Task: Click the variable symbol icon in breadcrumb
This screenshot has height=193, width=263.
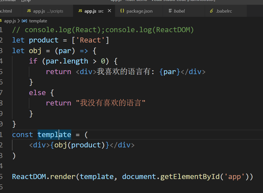Action: click(x=24, y=21)
